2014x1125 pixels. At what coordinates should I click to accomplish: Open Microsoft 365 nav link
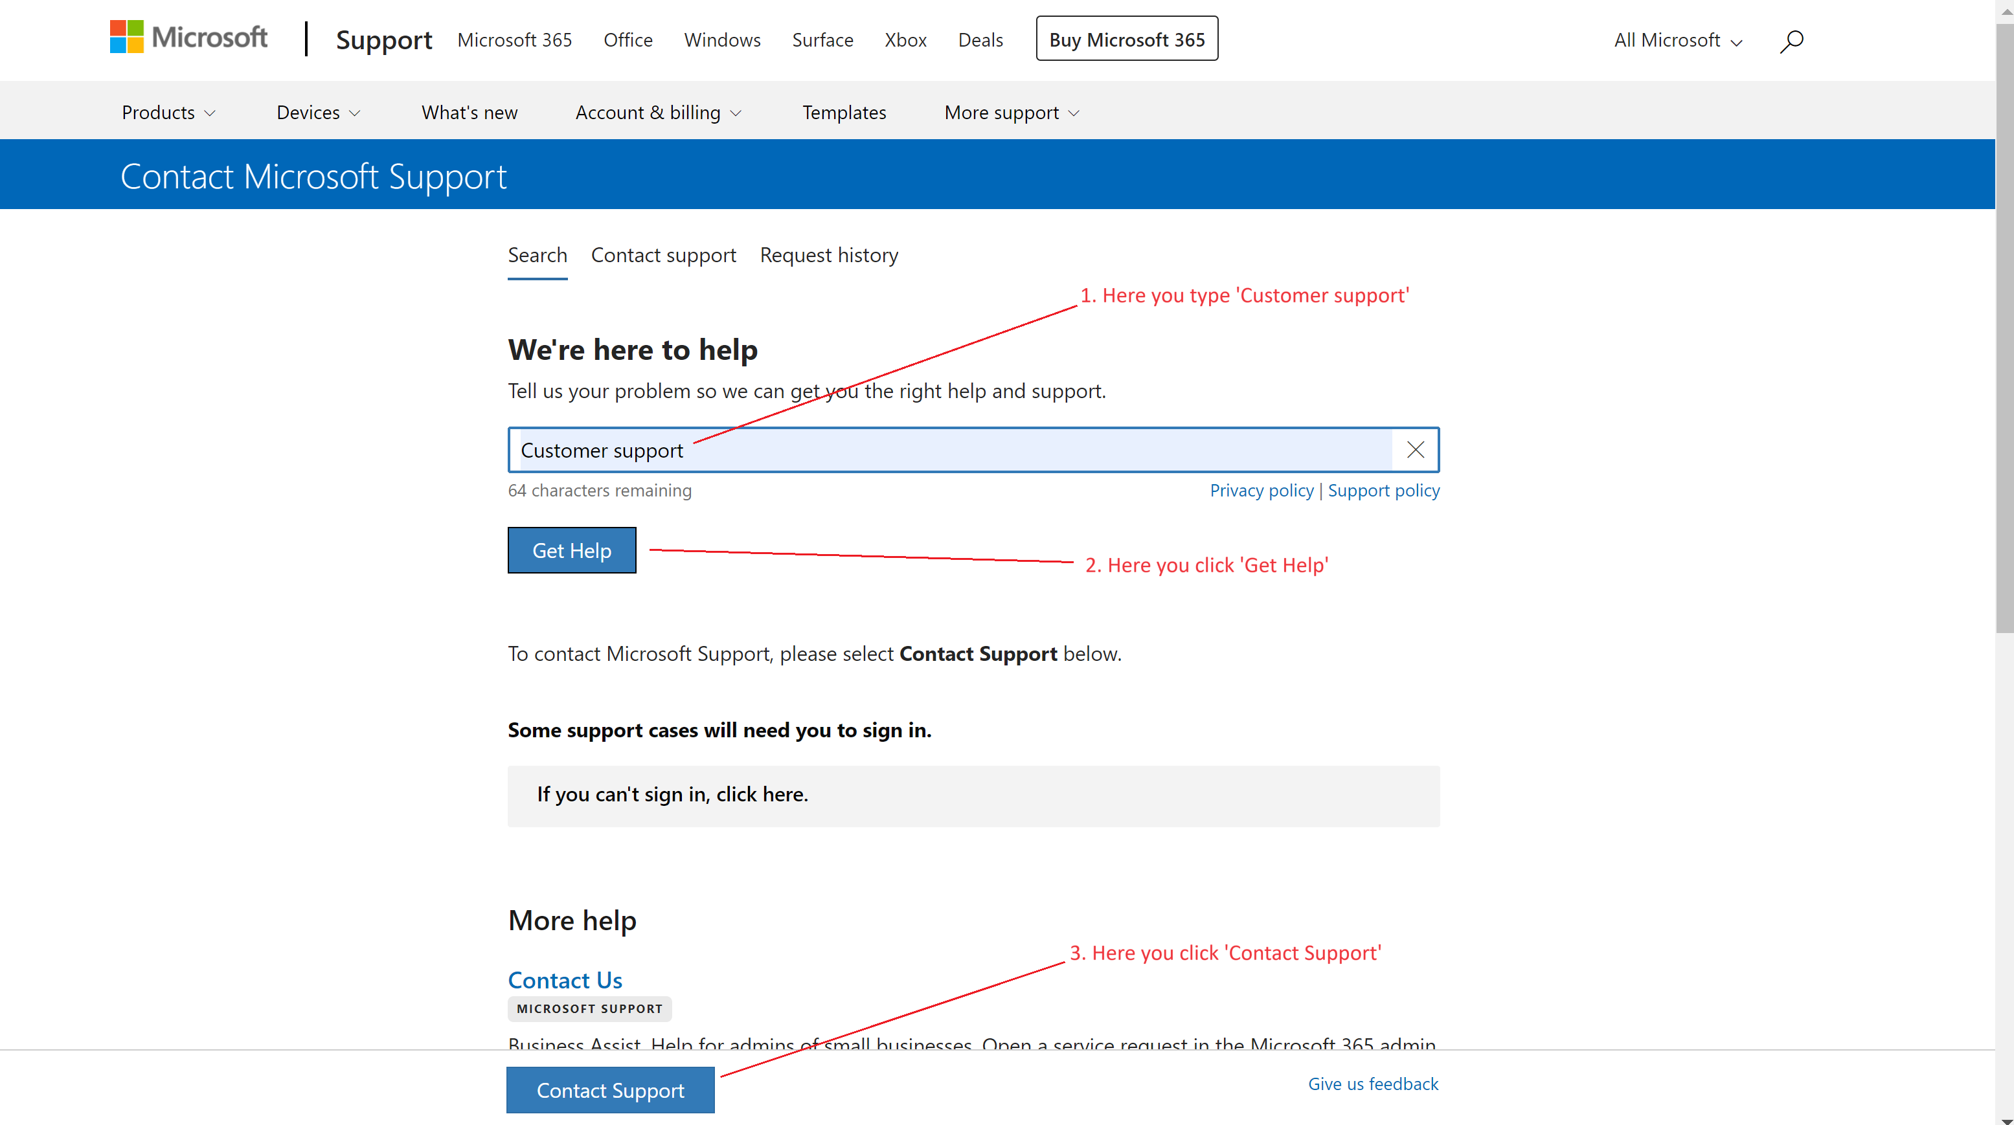pos(514,40)
